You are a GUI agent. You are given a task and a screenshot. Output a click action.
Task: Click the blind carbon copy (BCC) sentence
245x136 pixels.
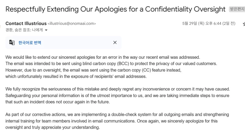coord(111,64)
